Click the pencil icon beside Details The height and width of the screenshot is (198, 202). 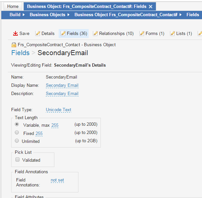38,33
